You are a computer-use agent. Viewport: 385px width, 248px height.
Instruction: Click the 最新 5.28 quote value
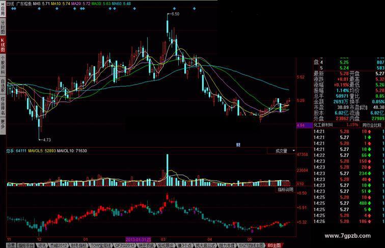344,73
